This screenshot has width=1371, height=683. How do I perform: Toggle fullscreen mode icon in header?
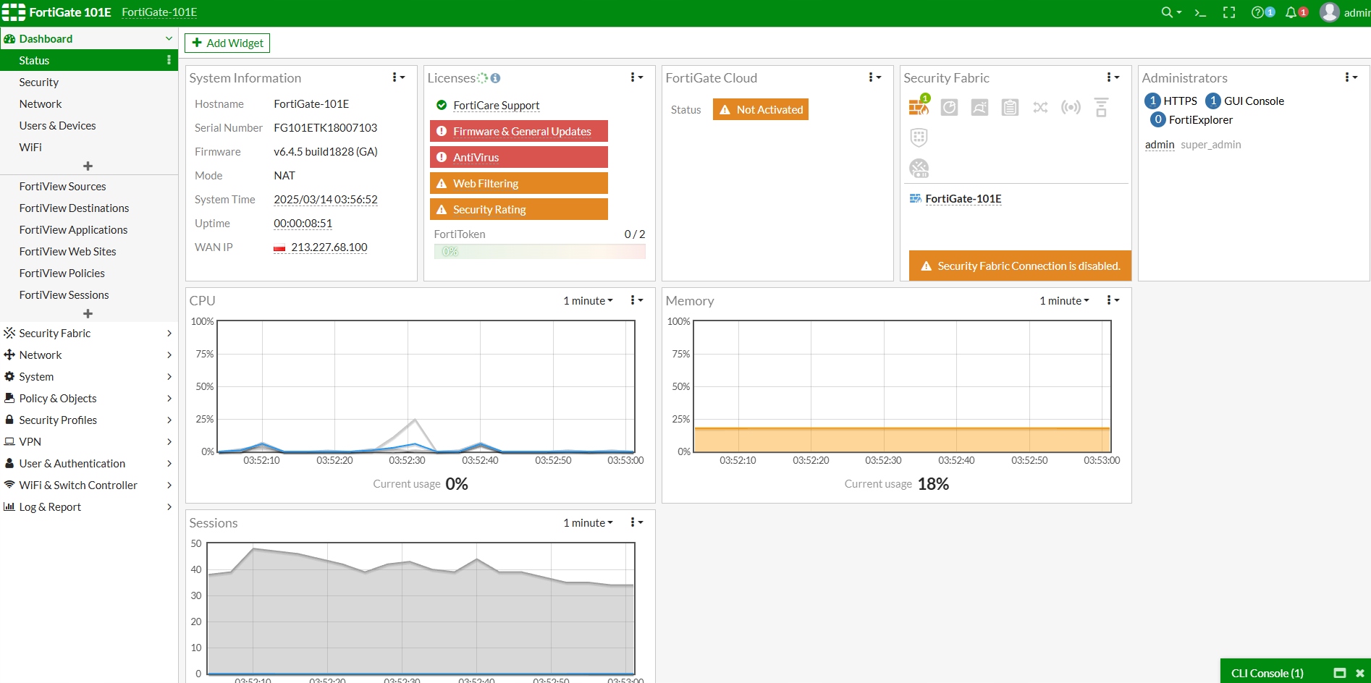(1229, 12)
